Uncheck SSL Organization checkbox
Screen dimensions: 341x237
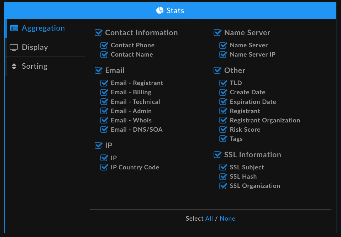click(223, 186)
